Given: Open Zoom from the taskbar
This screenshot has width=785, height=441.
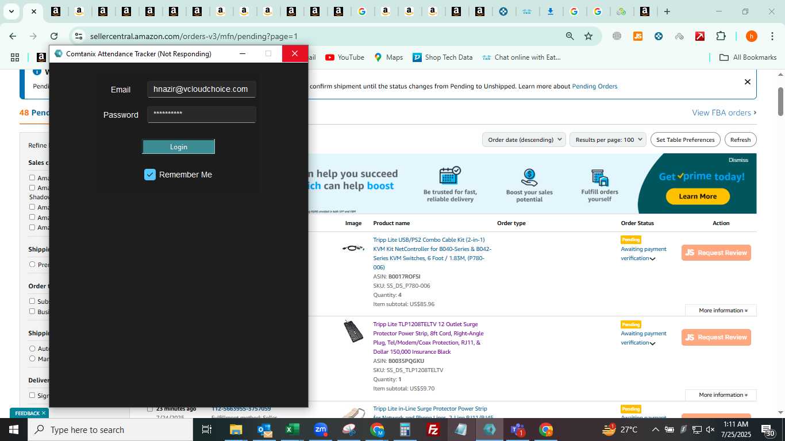Looking at the screenshot, I should [321, 430].
